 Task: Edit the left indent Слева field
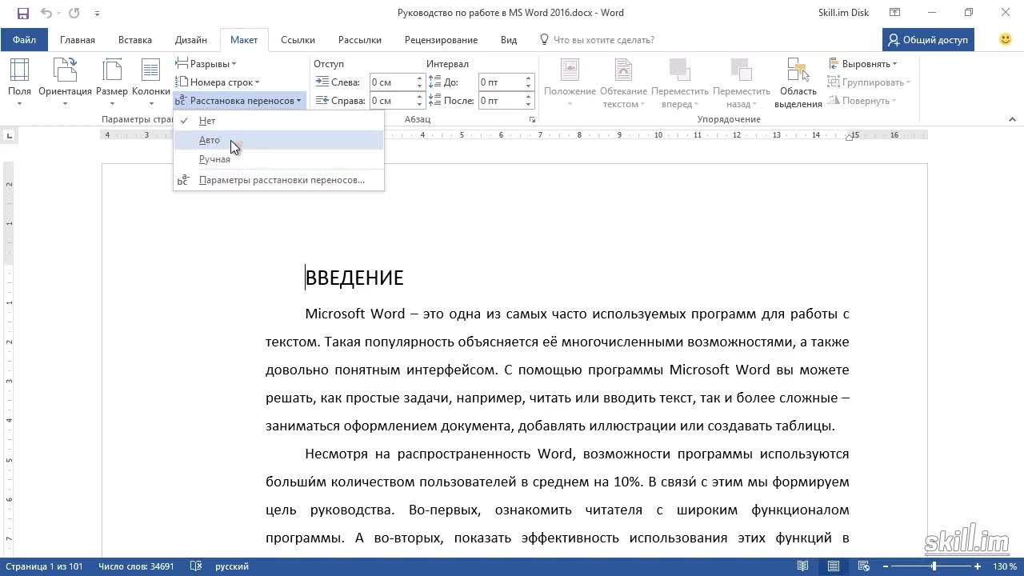point(391,82)
